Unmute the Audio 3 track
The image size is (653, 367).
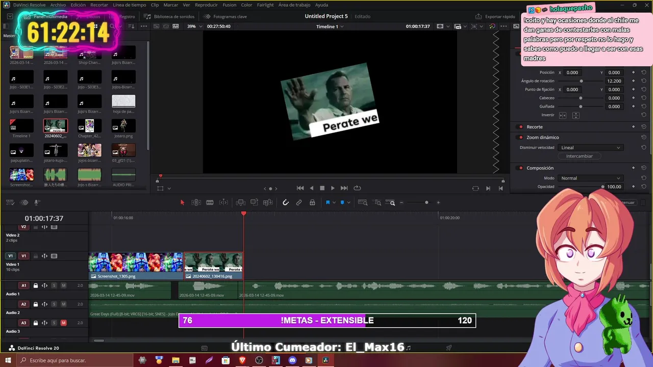(63, 323)
